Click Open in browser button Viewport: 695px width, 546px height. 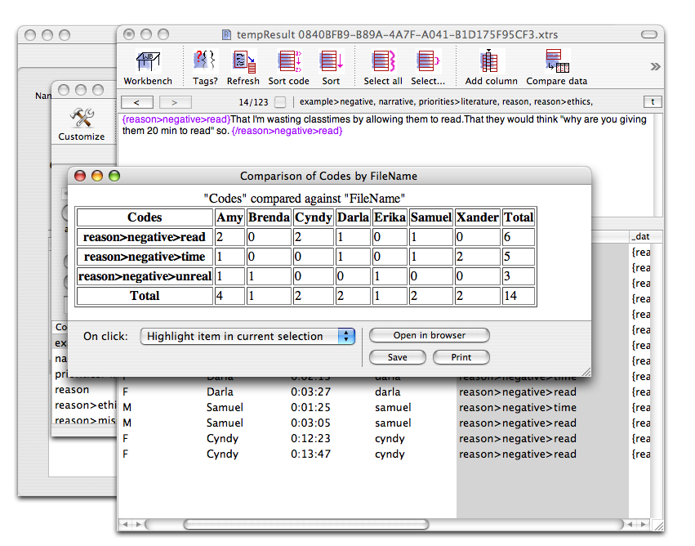(x=429, y=335)
